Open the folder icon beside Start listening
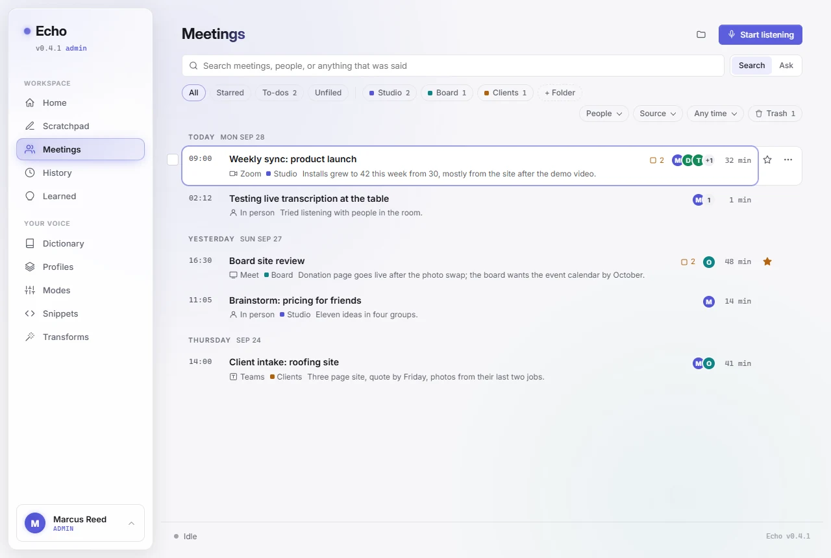The height and width of the screenshot is (558, 831). pyautogui.click(x=701, y=34)
